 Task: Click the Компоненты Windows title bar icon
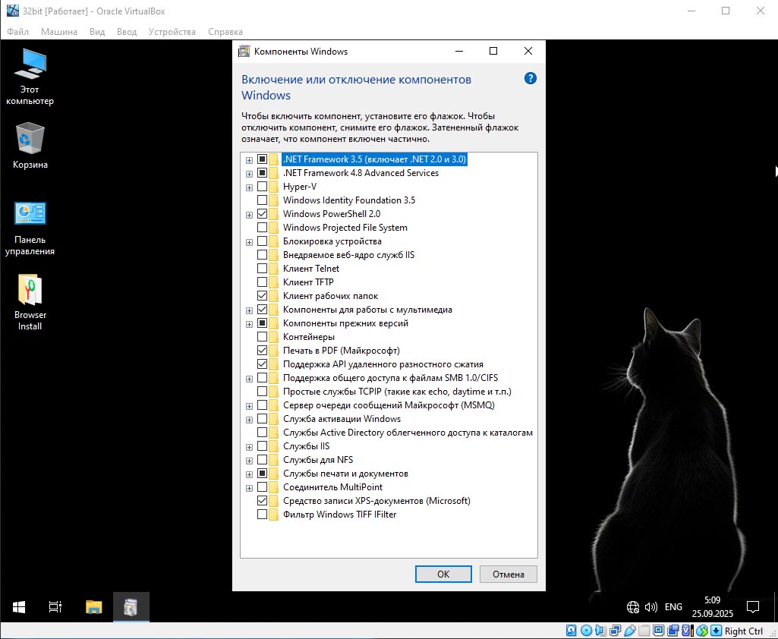(244, 51)
